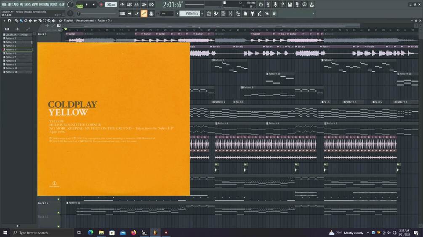The width and height of the screenshot is (423, 237).
Task: Click the stamp icon in toolbar
Action: [152, 13]
